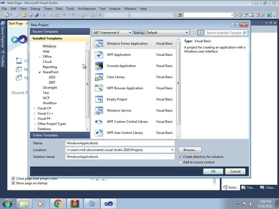
Task: Open the Online Templates section
Action: point(60,135)
